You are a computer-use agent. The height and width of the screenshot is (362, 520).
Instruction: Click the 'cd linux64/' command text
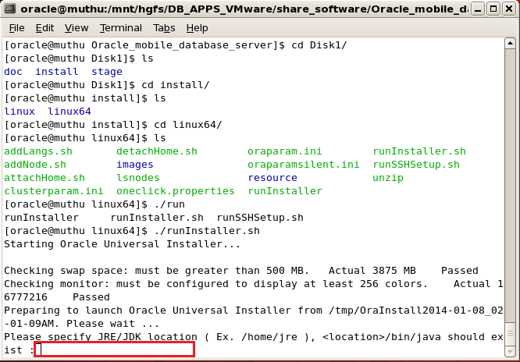188,125
